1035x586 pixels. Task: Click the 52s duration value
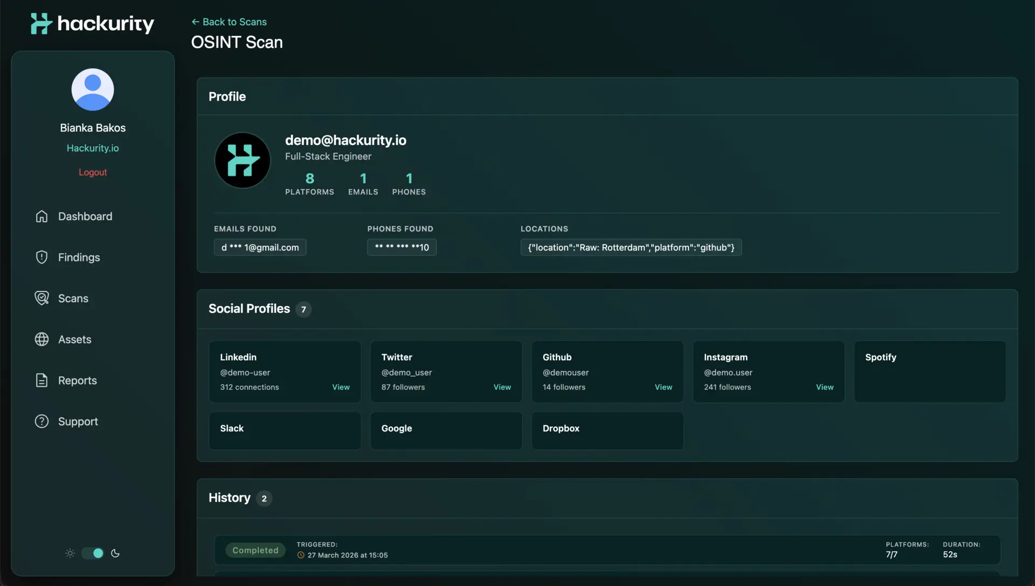(x=950, y=555)
